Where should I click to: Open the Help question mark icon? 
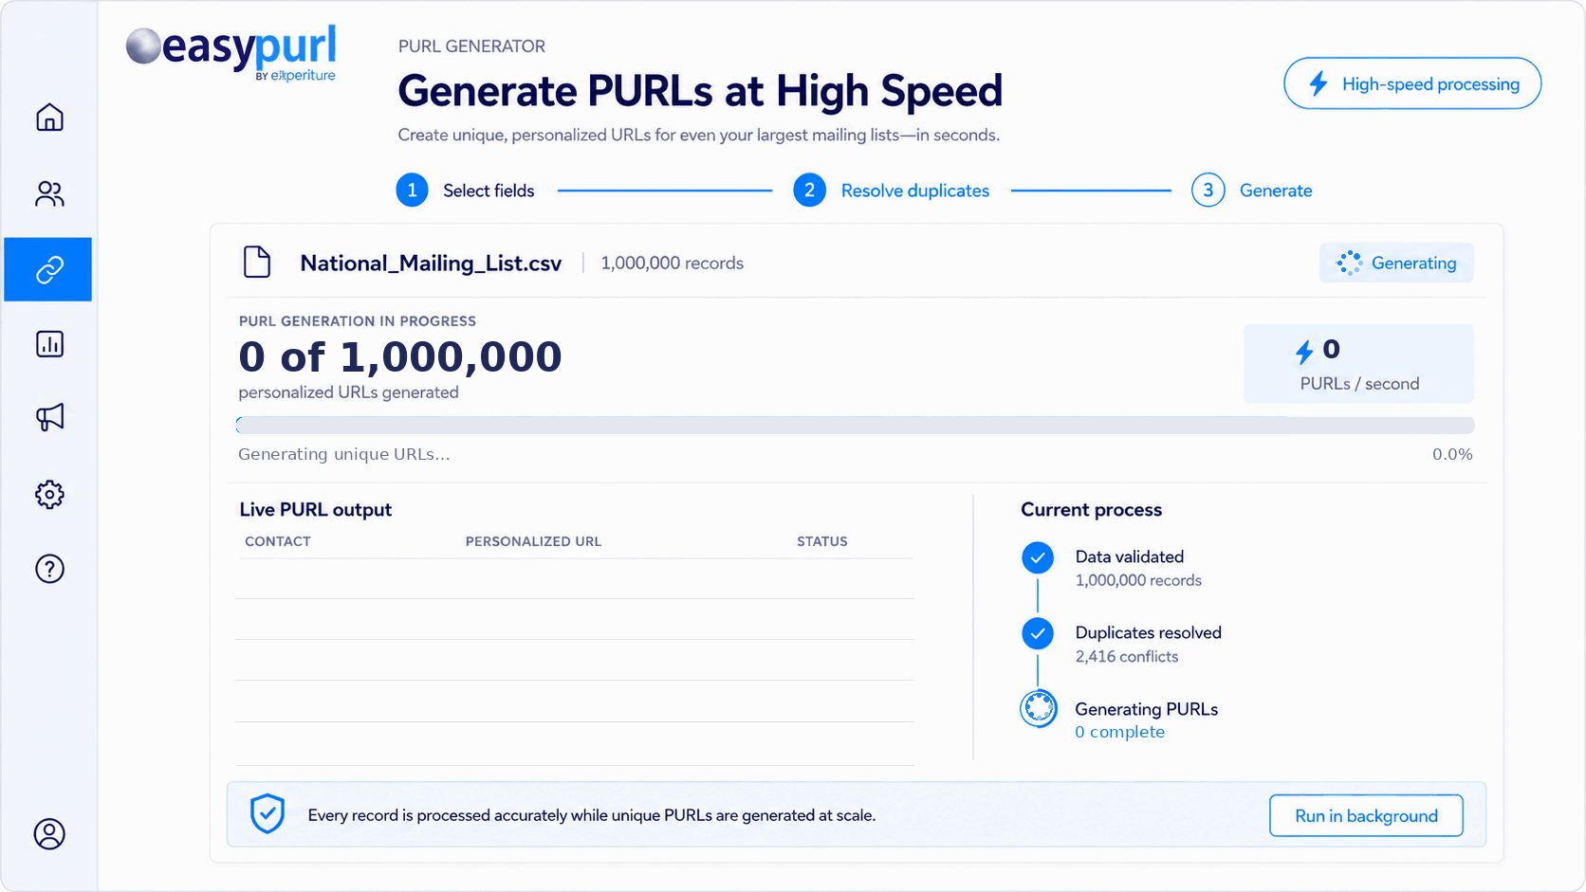coord(49,569)
